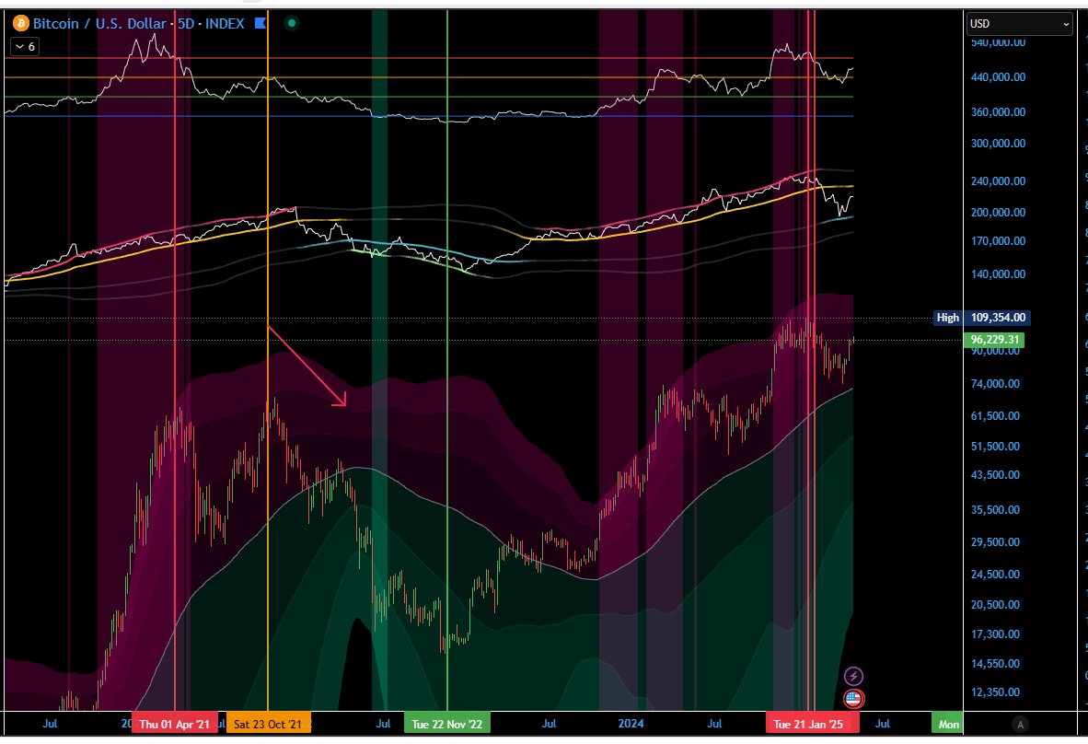The image size is (1088, 744).
Task: Select the green Mon date marker
Action: pyautogui.click(x=947, y=724)
